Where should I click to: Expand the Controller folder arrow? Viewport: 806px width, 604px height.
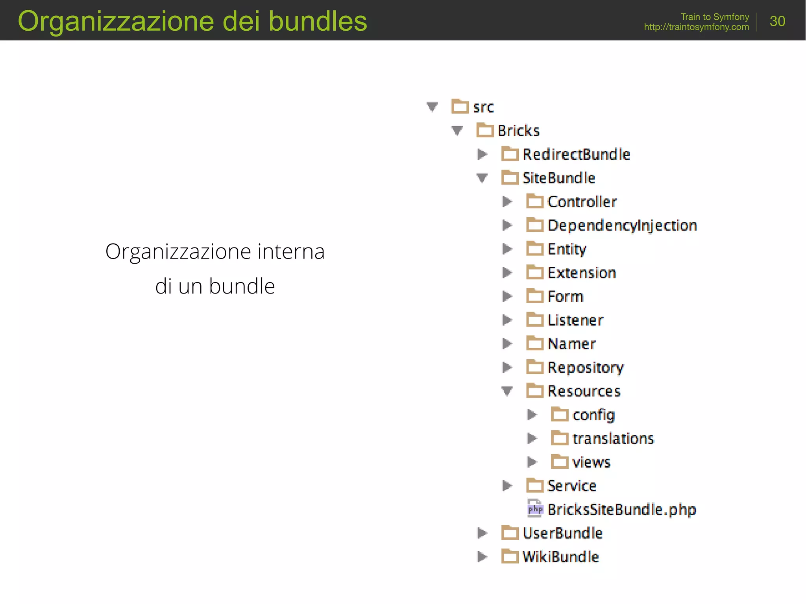507,201
